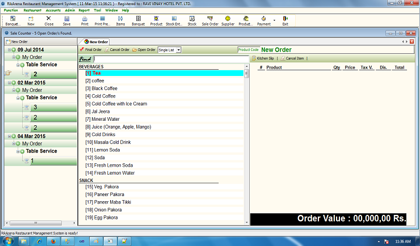The height and width of the screenshot is (246, 420).
Task: Open the Single List dropdown
Action: point(169,50)
